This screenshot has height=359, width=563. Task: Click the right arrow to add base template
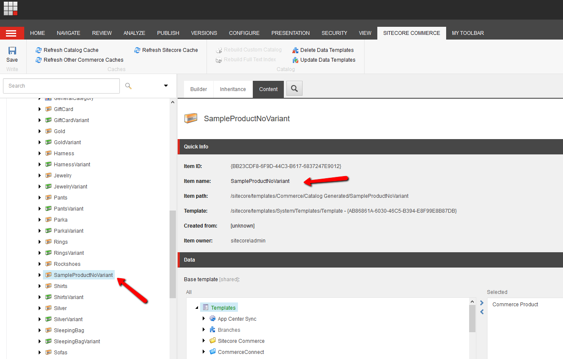tap(482, 303)
